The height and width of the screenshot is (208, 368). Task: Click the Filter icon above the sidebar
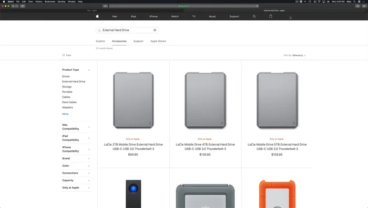coord(64,55)
